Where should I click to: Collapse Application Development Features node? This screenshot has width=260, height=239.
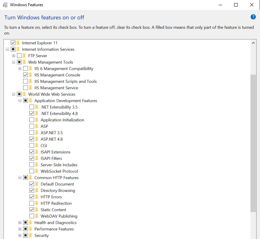tap(20, 100)
